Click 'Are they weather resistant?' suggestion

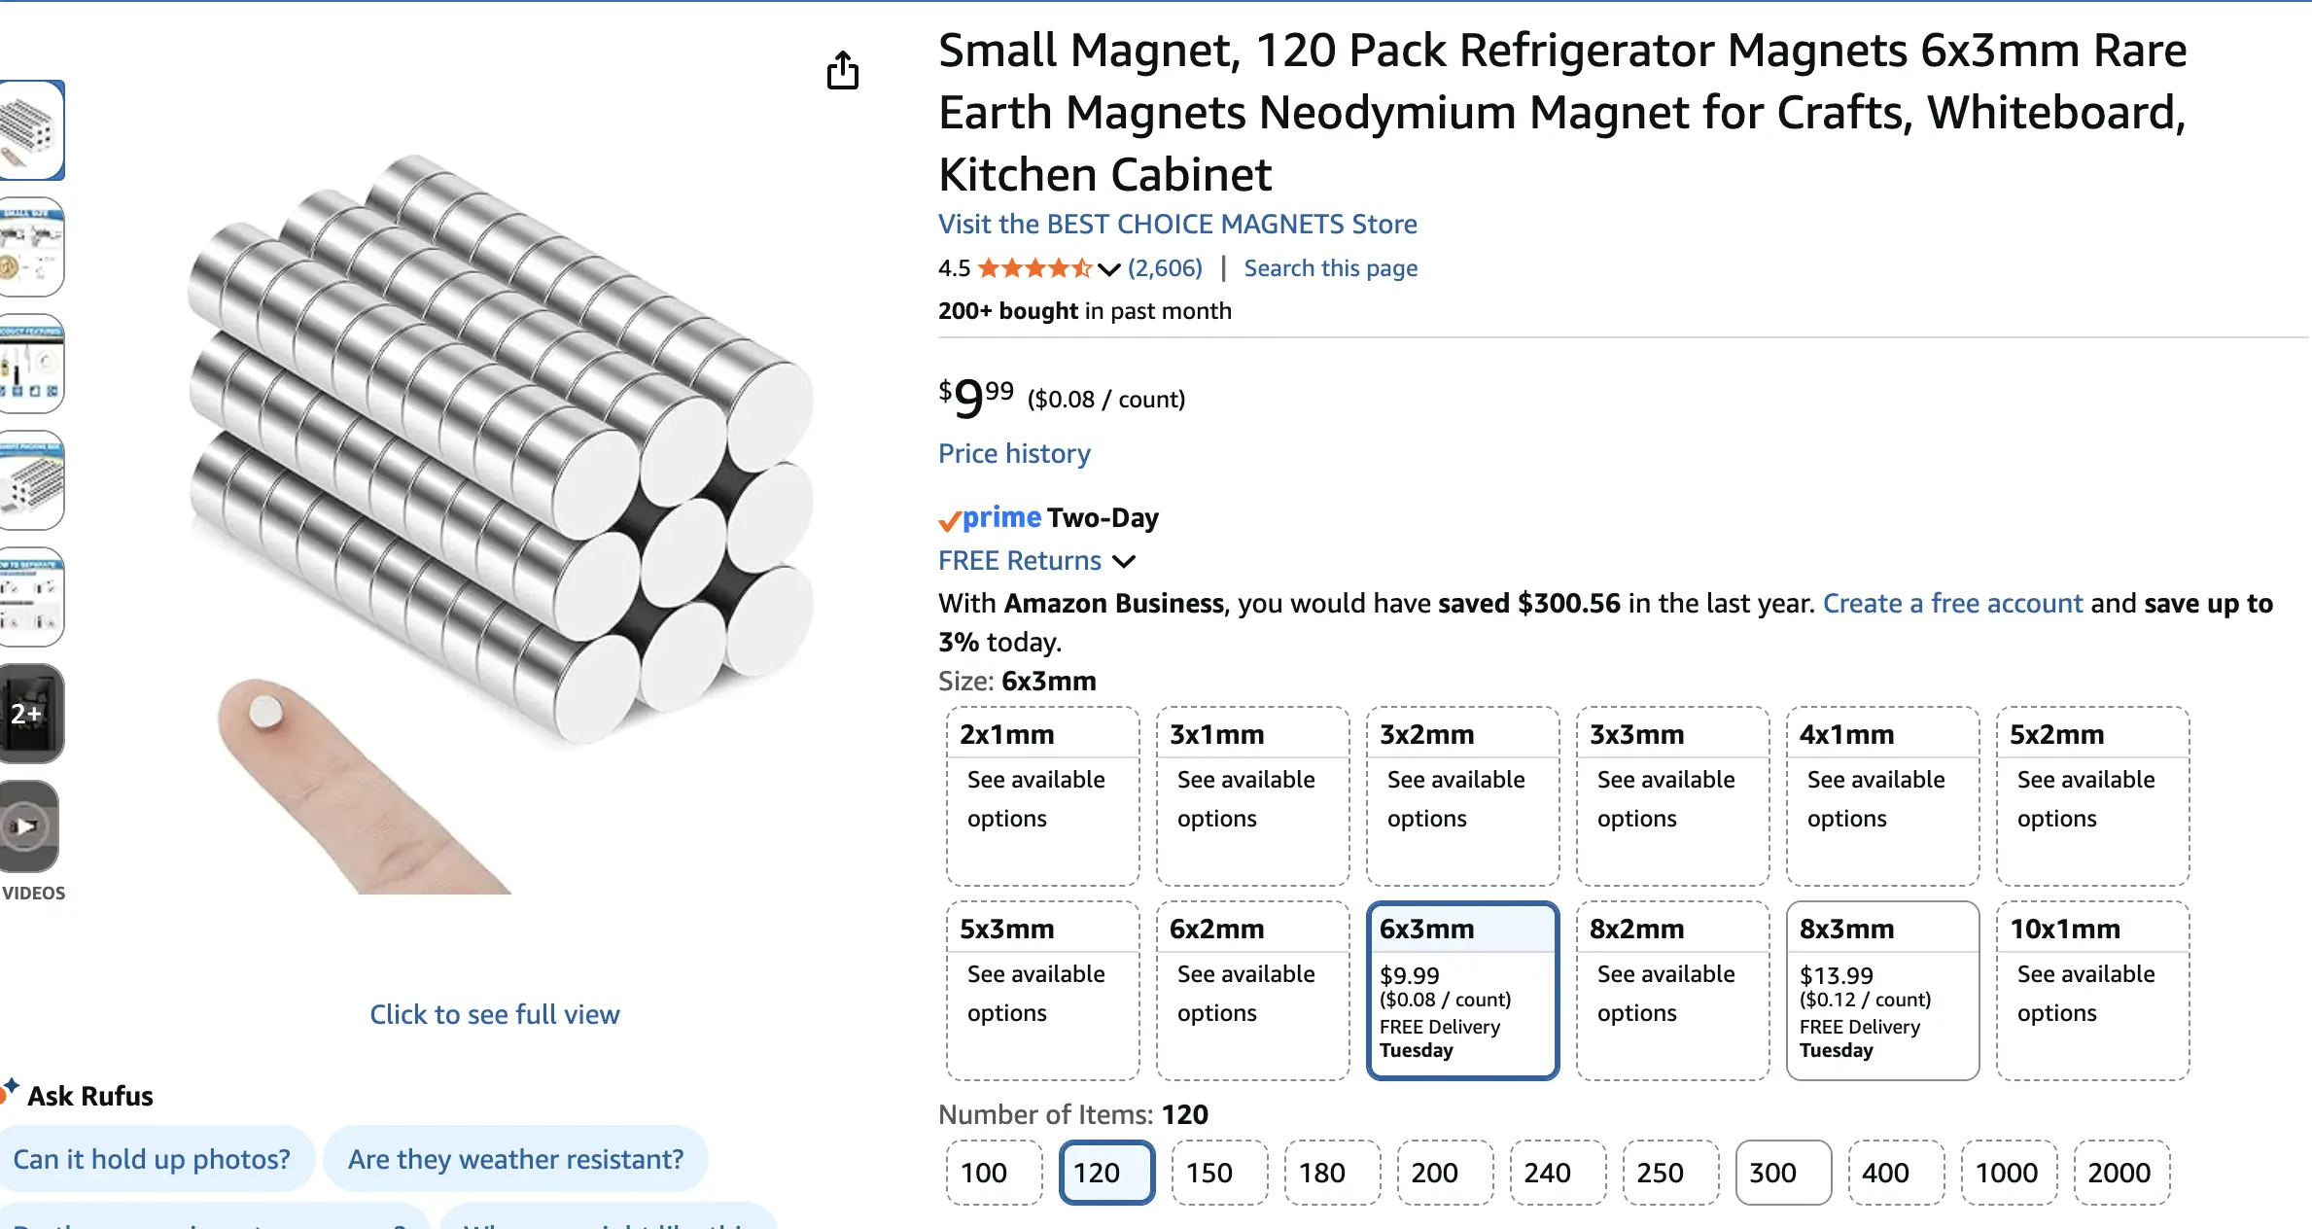[x=515, y=1159]
